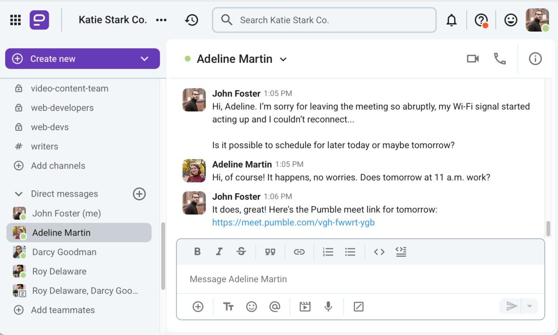Mention someone with the @ icon
558x335 pixels.
[x=275, y=307]
